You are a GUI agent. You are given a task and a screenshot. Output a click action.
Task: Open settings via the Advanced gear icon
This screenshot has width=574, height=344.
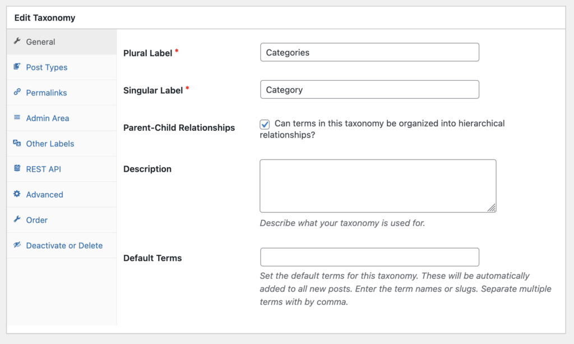pos(17,194)
